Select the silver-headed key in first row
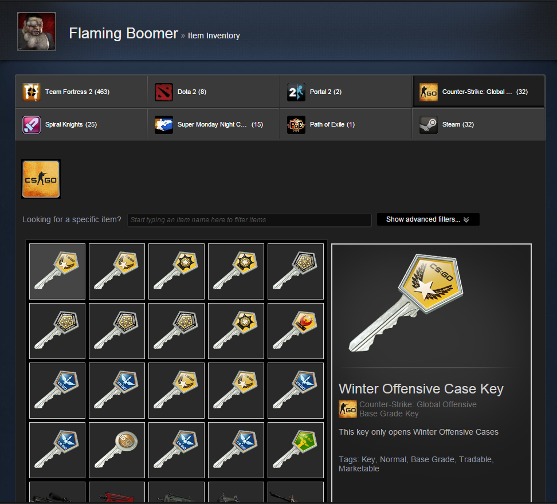 (296, 271)
